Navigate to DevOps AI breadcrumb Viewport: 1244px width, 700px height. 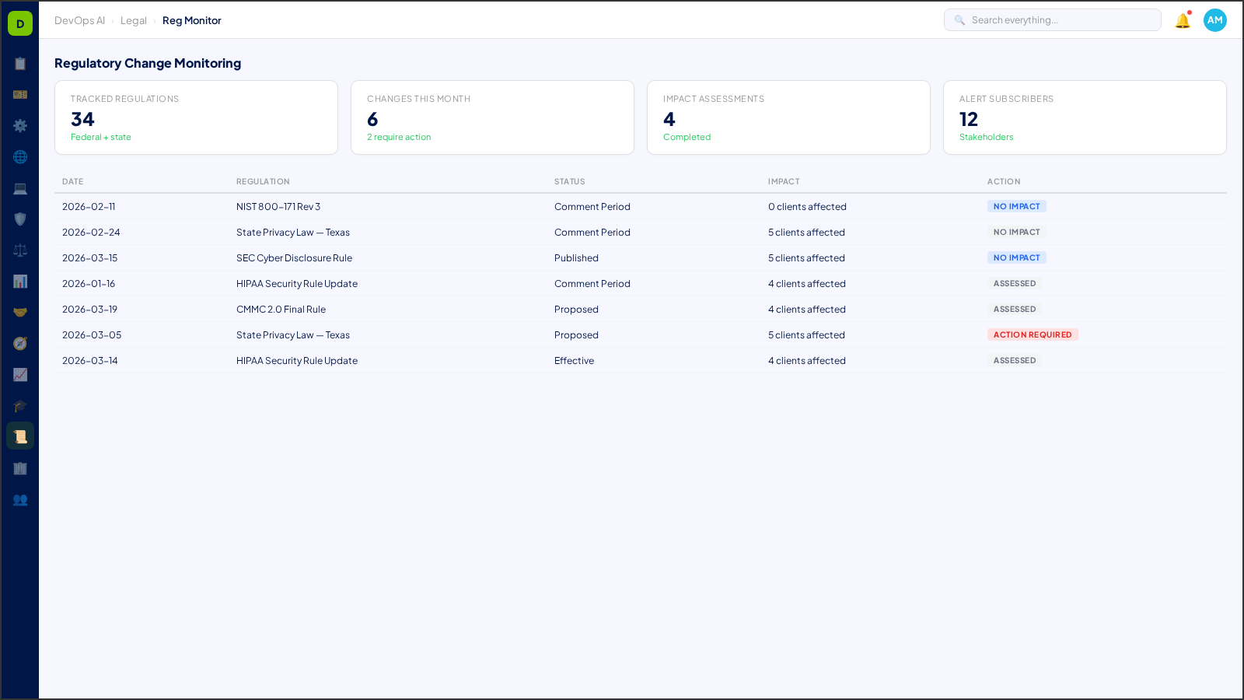(x=79, y=20)
